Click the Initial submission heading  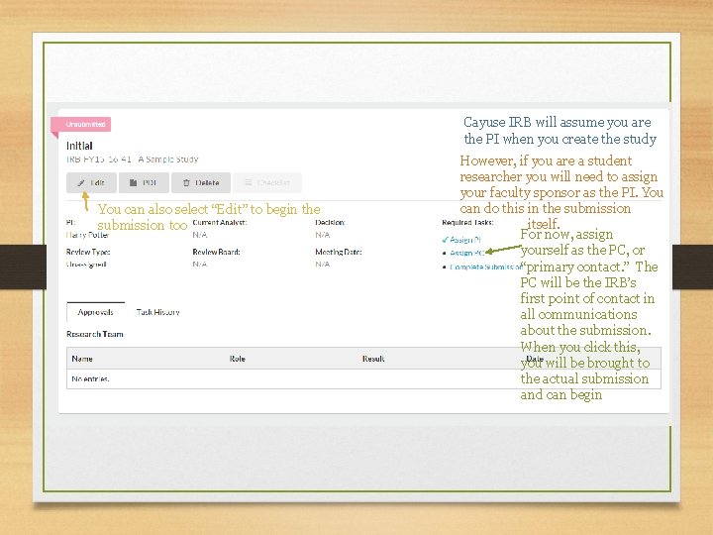(79, 146)
